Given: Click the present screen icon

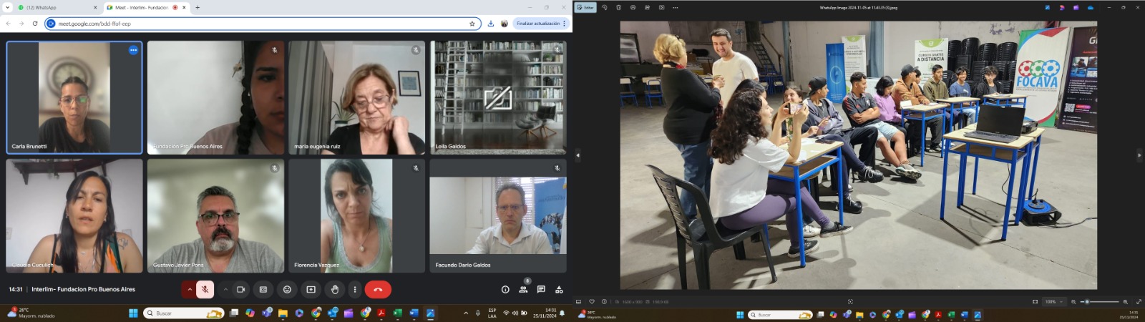Looking at the screenshot, I should click(x=311, y=290).
